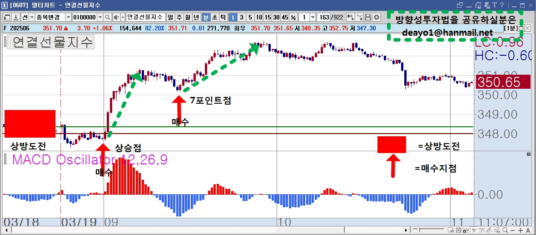Click the 0100000 code input field

coord(84,17)
